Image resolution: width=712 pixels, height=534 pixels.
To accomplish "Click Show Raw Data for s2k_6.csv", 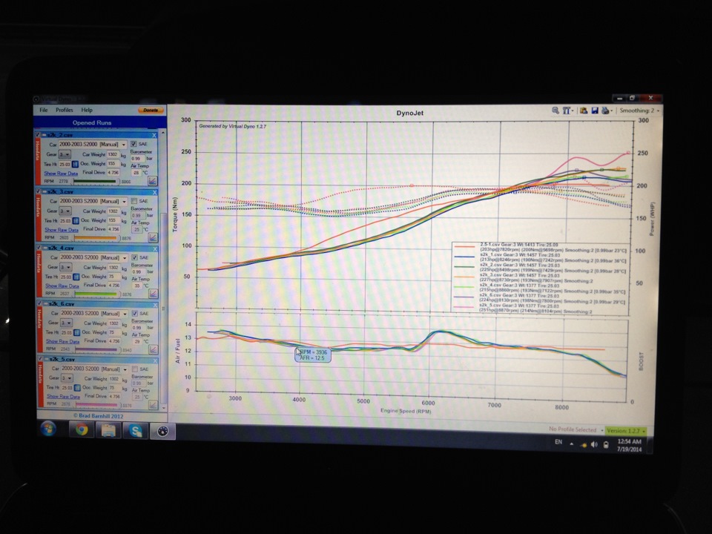I will (x=62, y=341).
